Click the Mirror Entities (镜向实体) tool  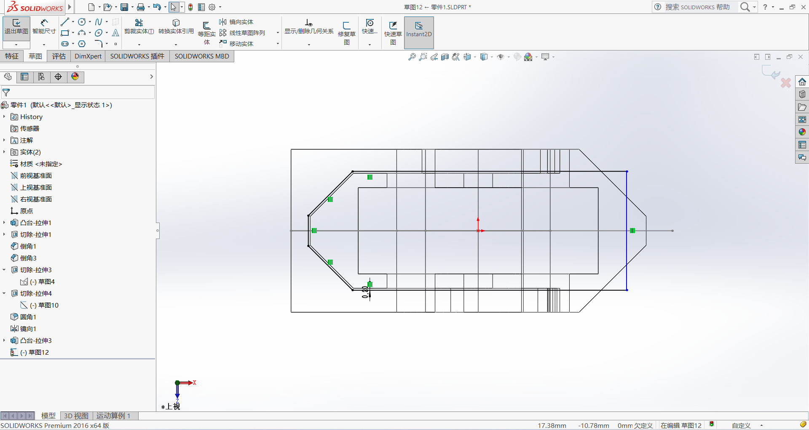click(236, 22)
